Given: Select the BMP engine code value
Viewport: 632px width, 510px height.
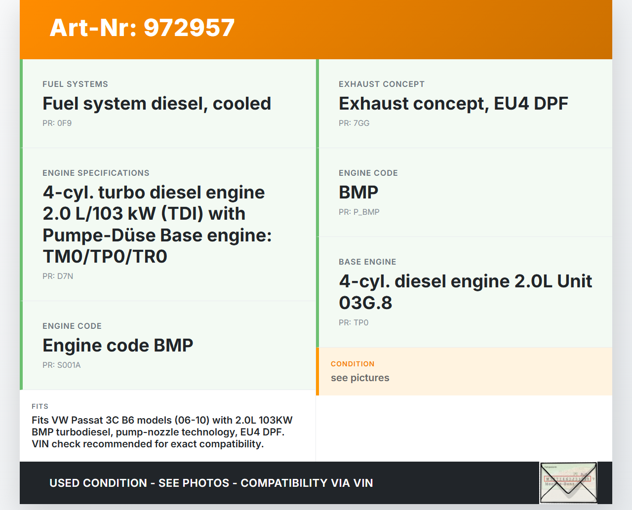Looking at the screenshot, I should coord(358,193).
